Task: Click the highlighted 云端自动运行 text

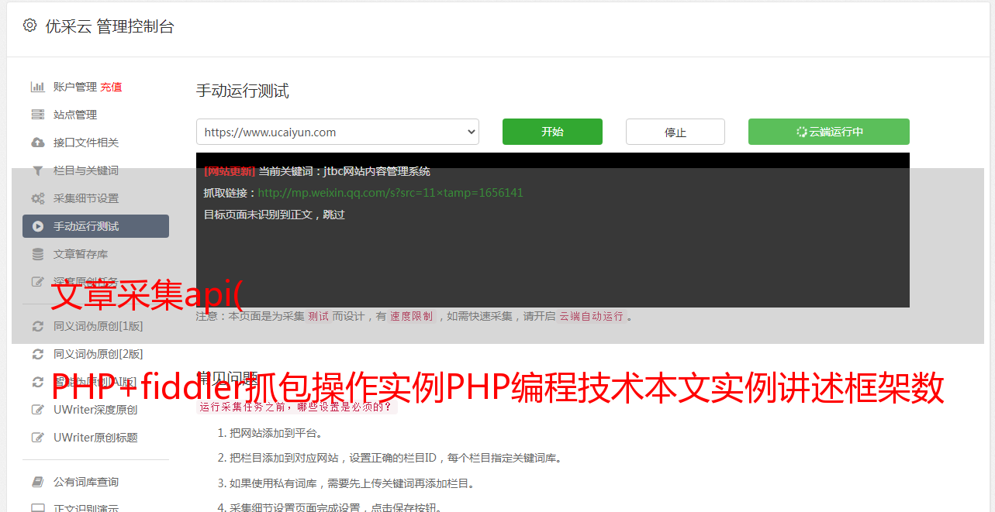Action: tap(592, 316)
